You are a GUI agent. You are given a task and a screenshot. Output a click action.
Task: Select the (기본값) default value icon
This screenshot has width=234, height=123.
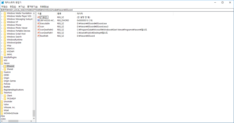38,17
